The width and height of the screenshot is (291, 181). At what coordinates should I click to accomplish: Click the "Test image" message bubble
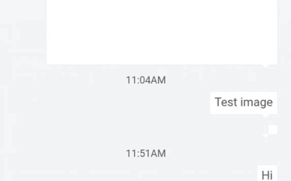[244, 103]
